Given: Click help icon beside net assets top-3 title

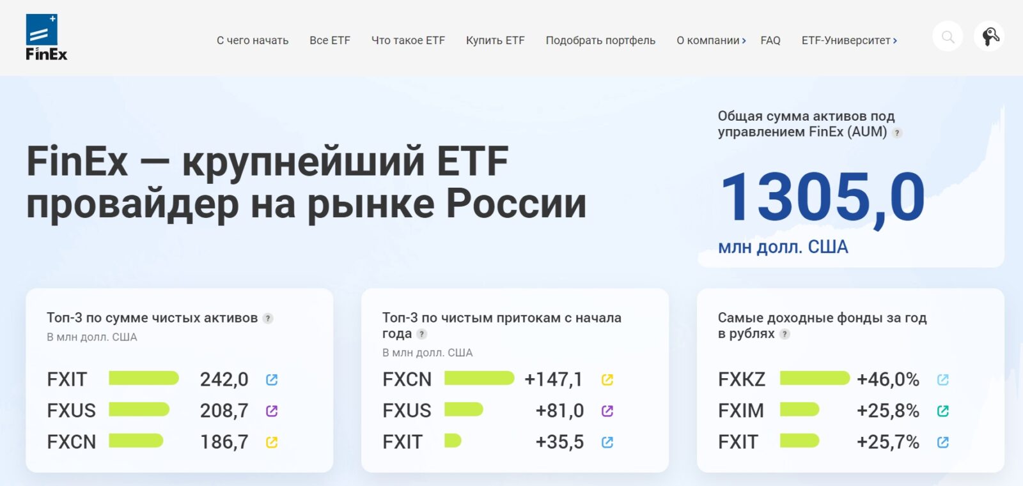Looking at the screenshot, I should [268, 318].
